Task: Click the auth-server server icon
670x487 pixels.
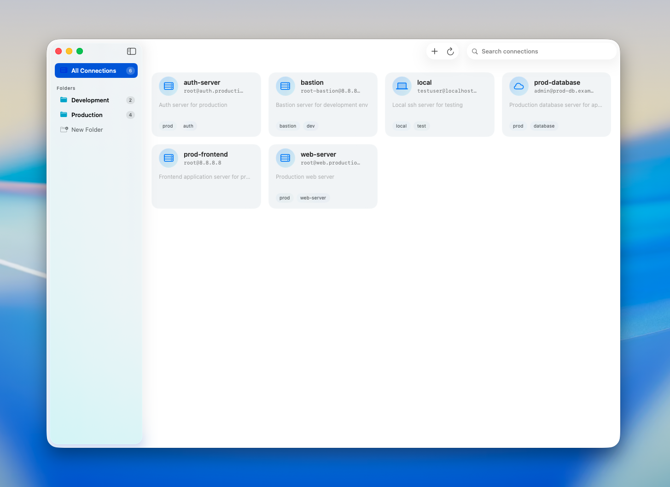Action: [x=169, y=86]
